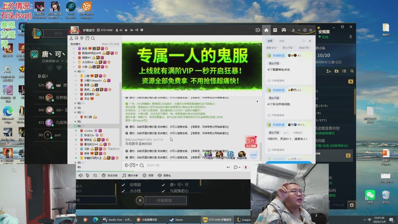Toggle the 小小怪 checkmark in League lobby
The height and width of the screenshot is (224, 398).
click(x=123, y=191)
